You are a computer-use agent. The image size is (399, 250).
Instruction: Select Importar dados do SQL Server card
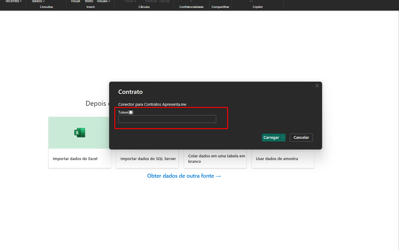coord(148,159)
